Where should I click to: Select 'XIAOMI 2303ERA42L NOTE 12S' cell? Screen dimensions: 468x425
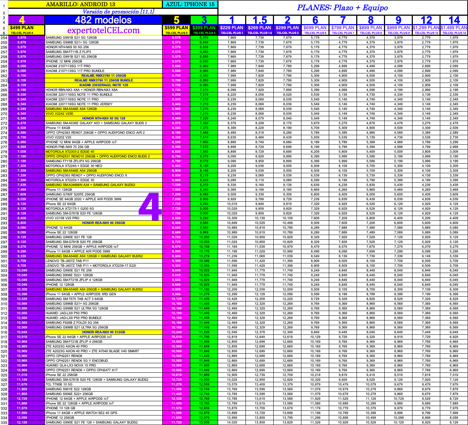click(x=103, y=85)
